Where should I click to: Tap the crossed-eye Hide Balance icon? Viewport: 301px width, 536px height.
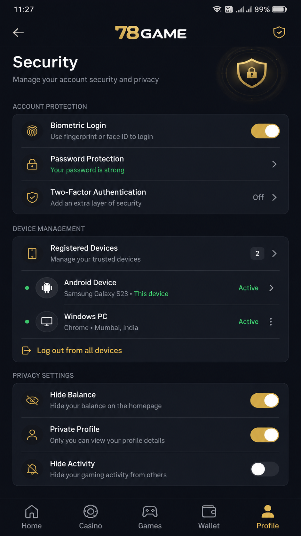(32, 400)
